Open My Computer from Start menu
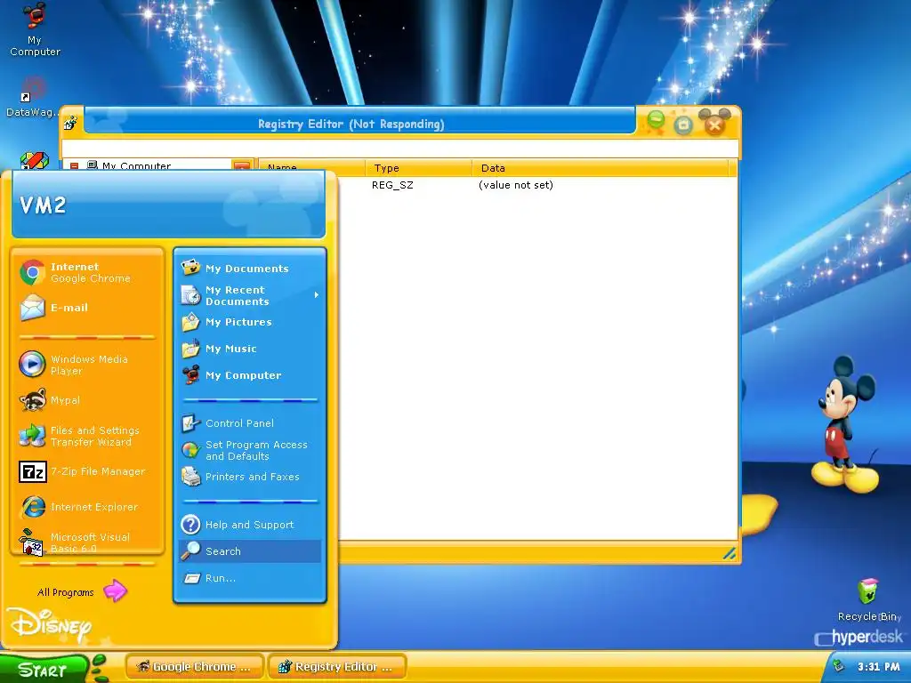 click(250, 375)
